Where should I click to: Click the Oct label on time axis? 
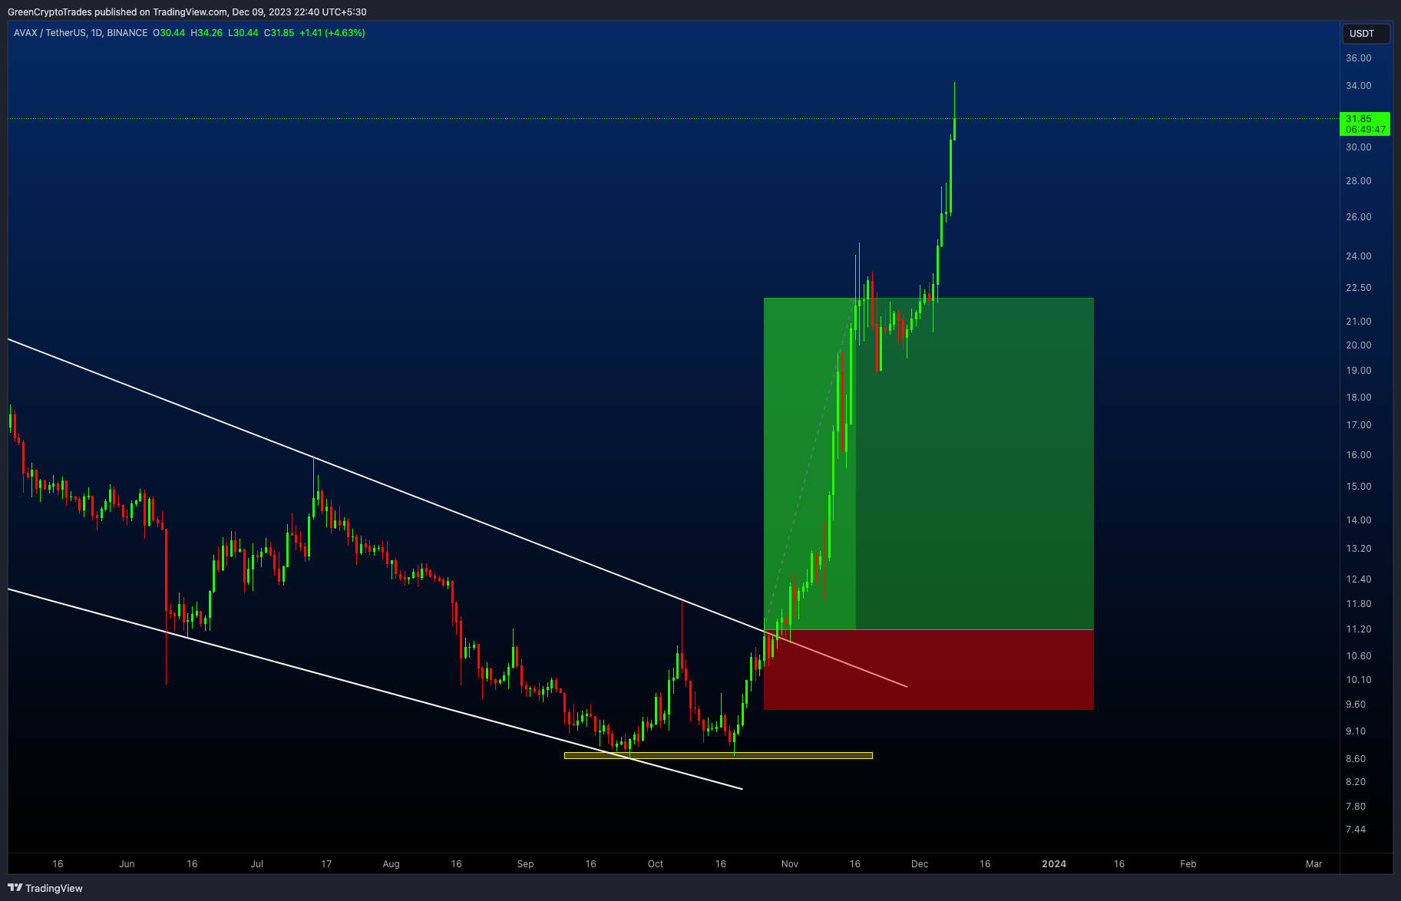click(x=656, y=864)
